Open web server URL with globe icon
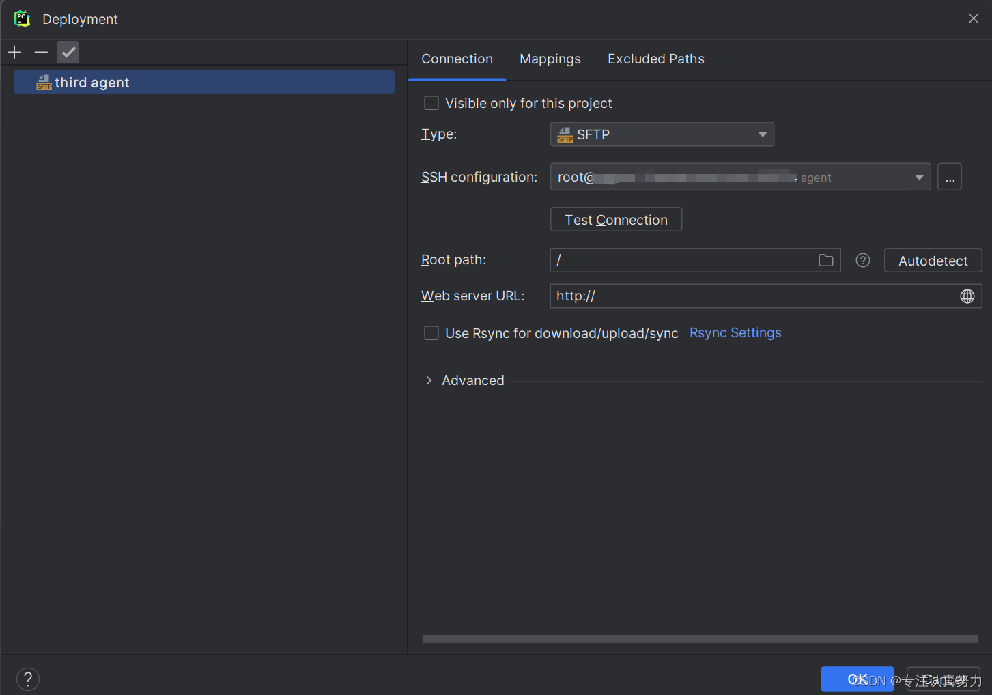992x695 pixels. point(967,296)
